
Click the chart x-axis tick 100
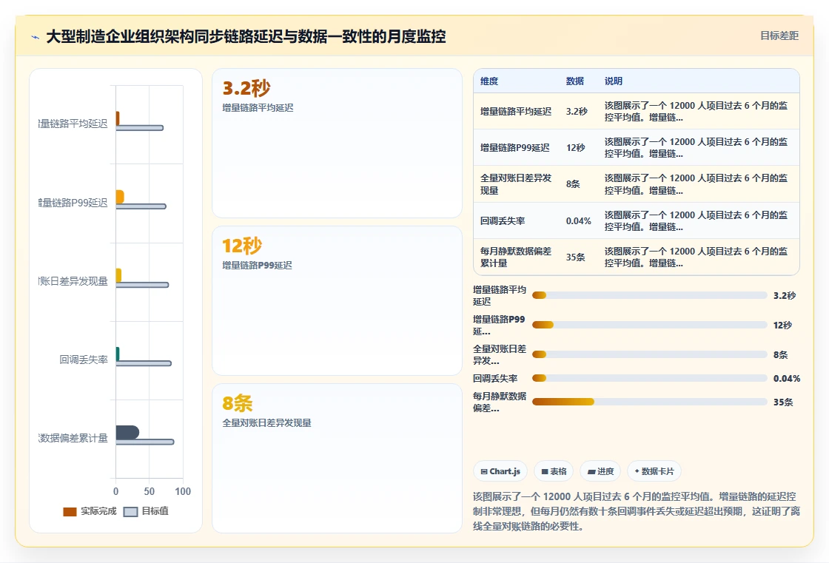coord(183,492)
